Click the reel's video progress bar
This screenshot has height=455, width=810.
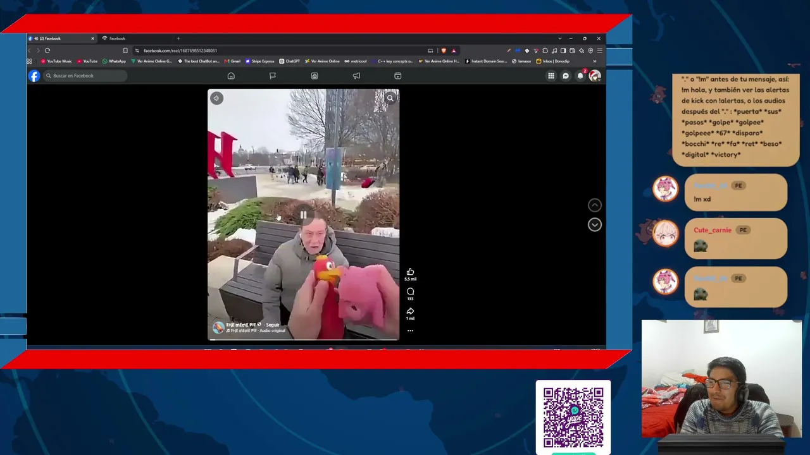(304, 339)
